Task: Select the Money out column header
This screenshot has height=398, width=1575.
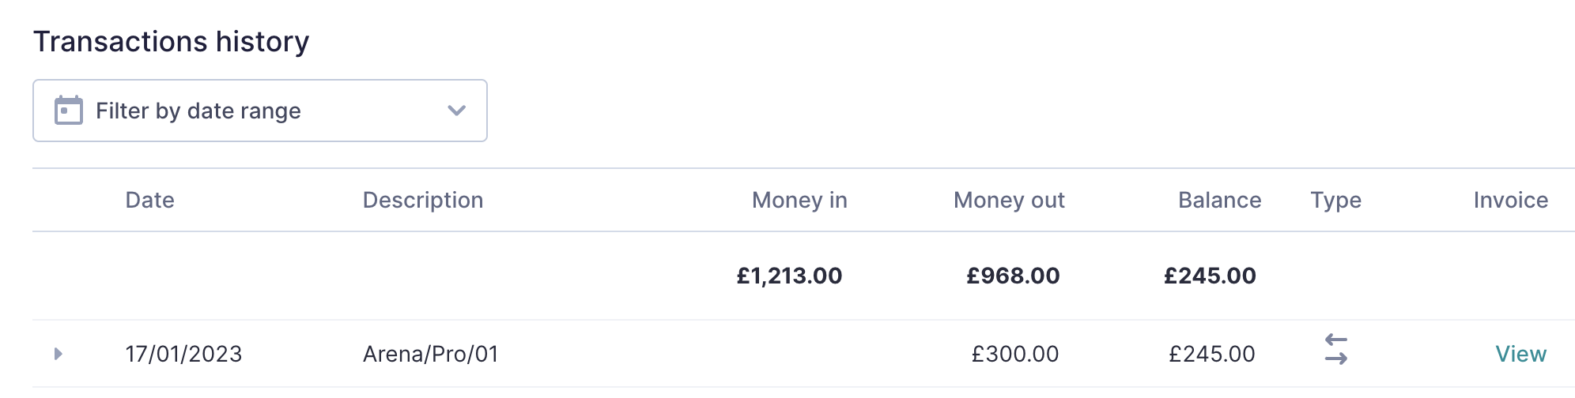Action: click(1008, 201)
